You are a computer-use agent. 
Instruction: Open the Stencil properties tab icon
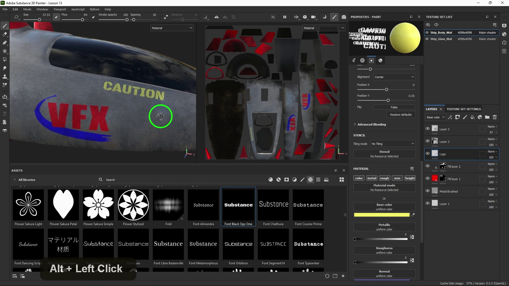click(371, 60)
